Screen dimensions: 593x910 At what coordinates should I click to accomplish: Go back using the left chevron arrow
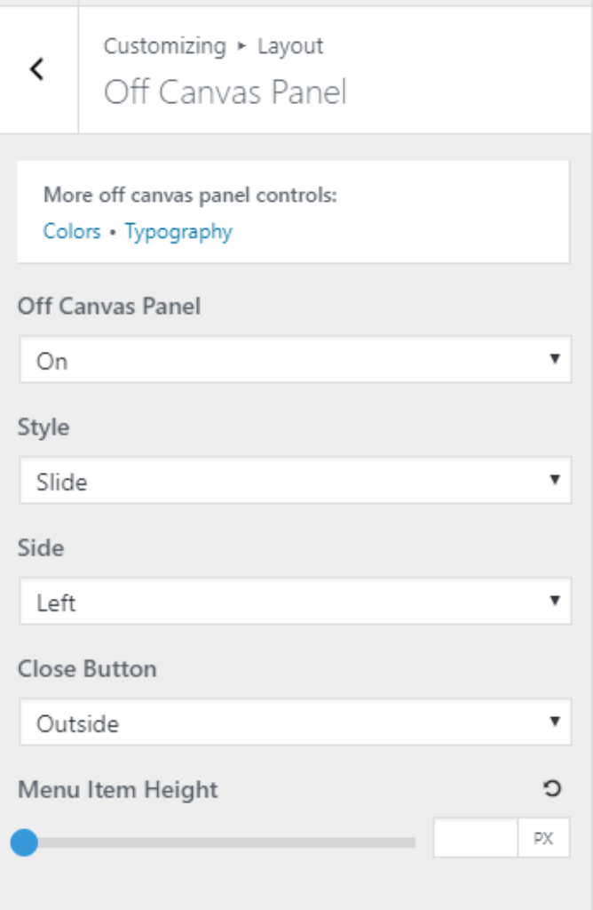coord(37,69)
